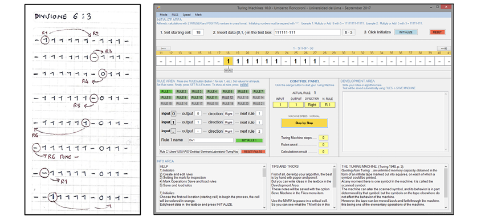The height and width of the screenshot is (220, 477).
Task: Select the RULE 14 button
Action: point(258,97)
